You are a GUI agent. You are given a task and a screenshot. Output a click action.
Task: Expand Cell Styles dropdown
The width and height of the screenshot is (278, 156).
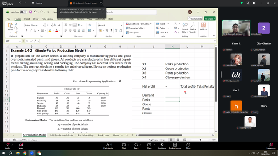(x=139, y=32)
